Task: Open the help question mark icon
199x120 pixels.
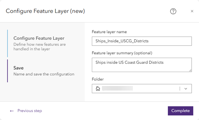Action: coord(173,11)
